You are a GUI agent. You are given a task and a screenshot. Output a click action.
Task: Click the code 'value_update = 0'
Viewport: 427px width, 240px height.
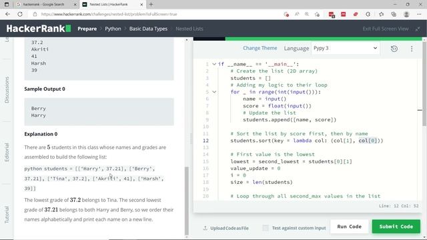click(255, 168)
